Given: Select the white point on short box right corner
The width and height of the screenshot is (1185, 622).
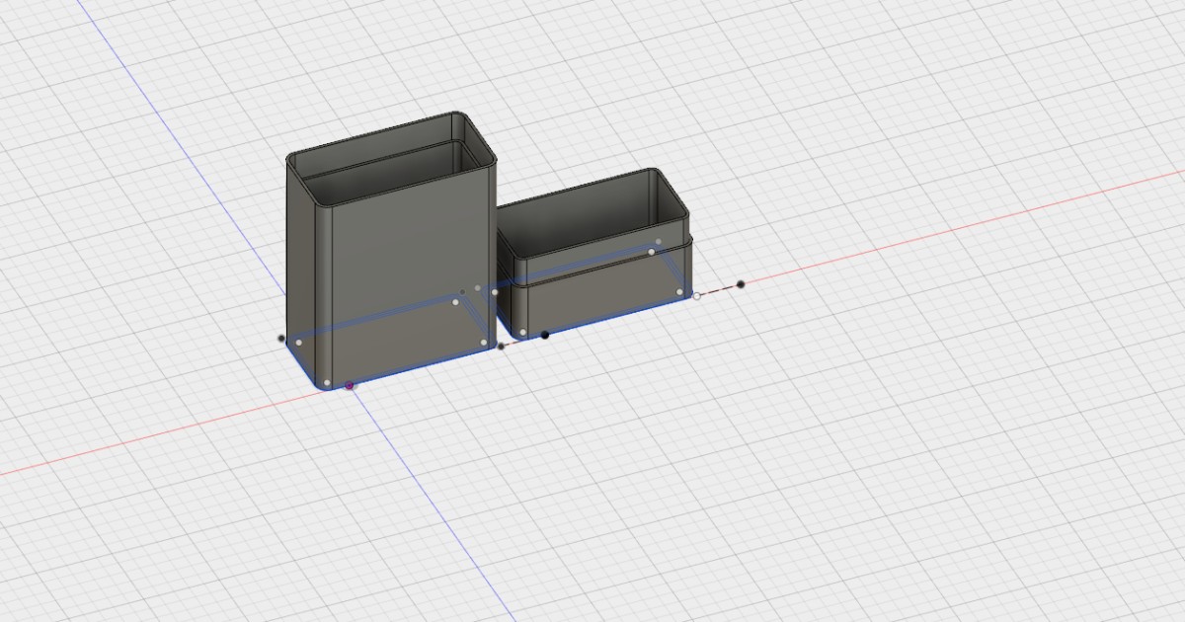Looking at the screenshot, I should (x=679, y=292).
